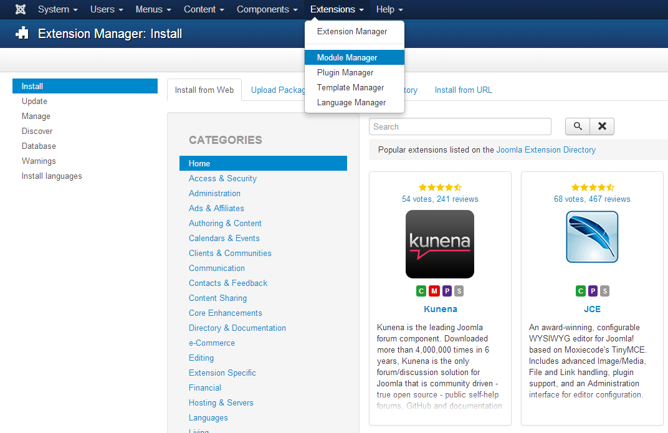Open the Financial category
Screen dimensions: 668x433
point(205,388)
